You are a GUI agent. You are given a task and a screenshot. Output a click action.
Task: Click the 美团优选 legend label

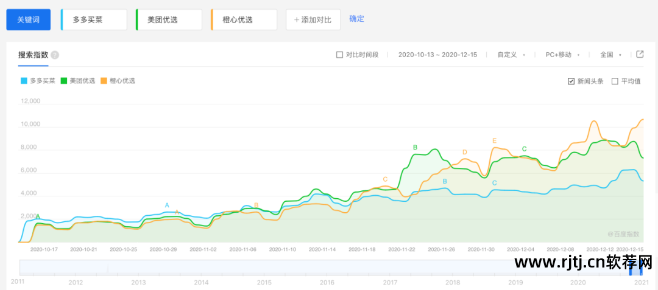(x=82, y=81)
